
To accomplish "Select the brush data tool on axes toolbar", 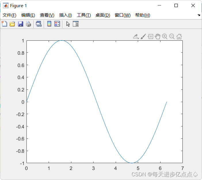I will pyautogui.click(x=143, y=37).
